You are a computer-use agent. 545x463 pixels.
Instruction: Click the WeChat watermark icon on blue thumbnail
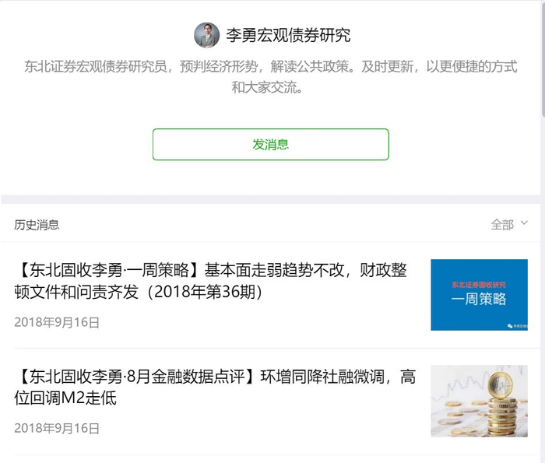click(510, 326)
